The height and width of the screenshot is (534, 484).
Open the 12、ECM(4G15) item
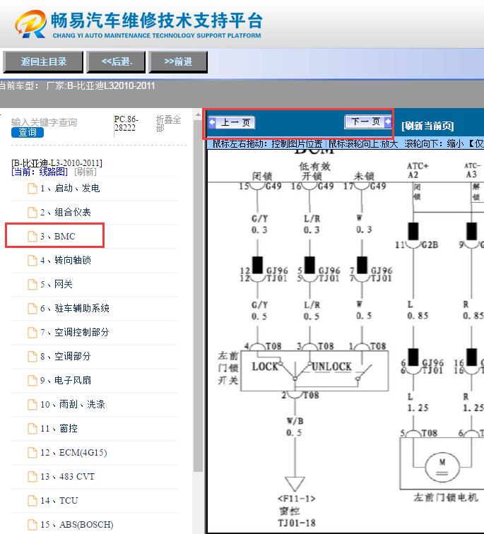pyautogui.click(x=73, y=452)
